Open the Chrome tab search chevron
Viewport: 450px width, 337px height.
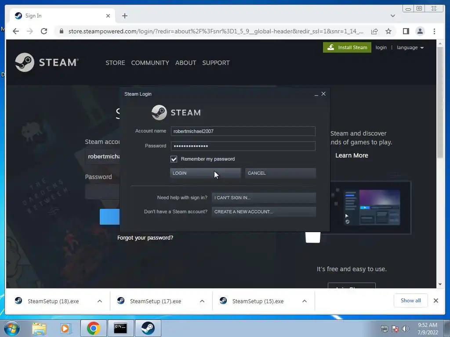pos(392,16)
